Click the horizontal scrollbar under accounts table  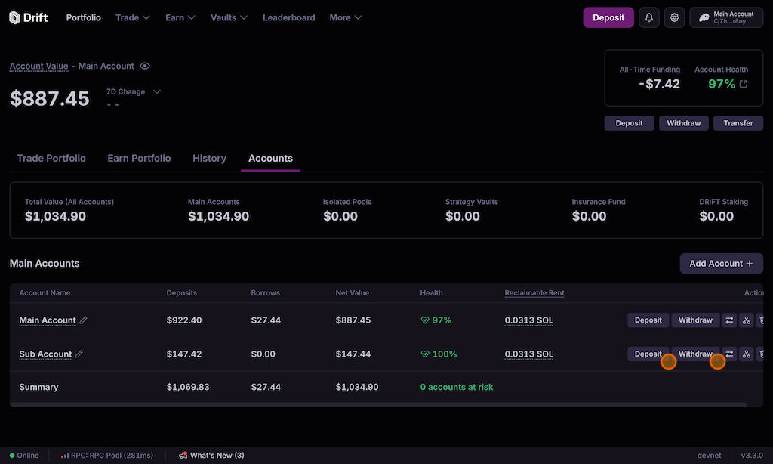(377, 405)
